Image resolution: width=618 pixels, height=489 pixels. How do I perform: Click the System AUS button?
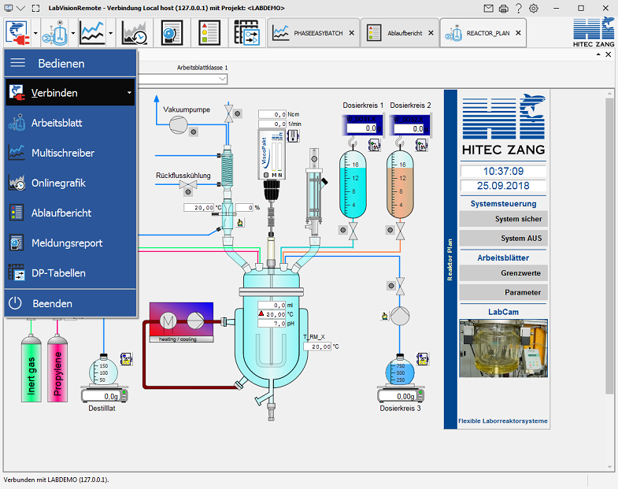(x=503, y=238)
